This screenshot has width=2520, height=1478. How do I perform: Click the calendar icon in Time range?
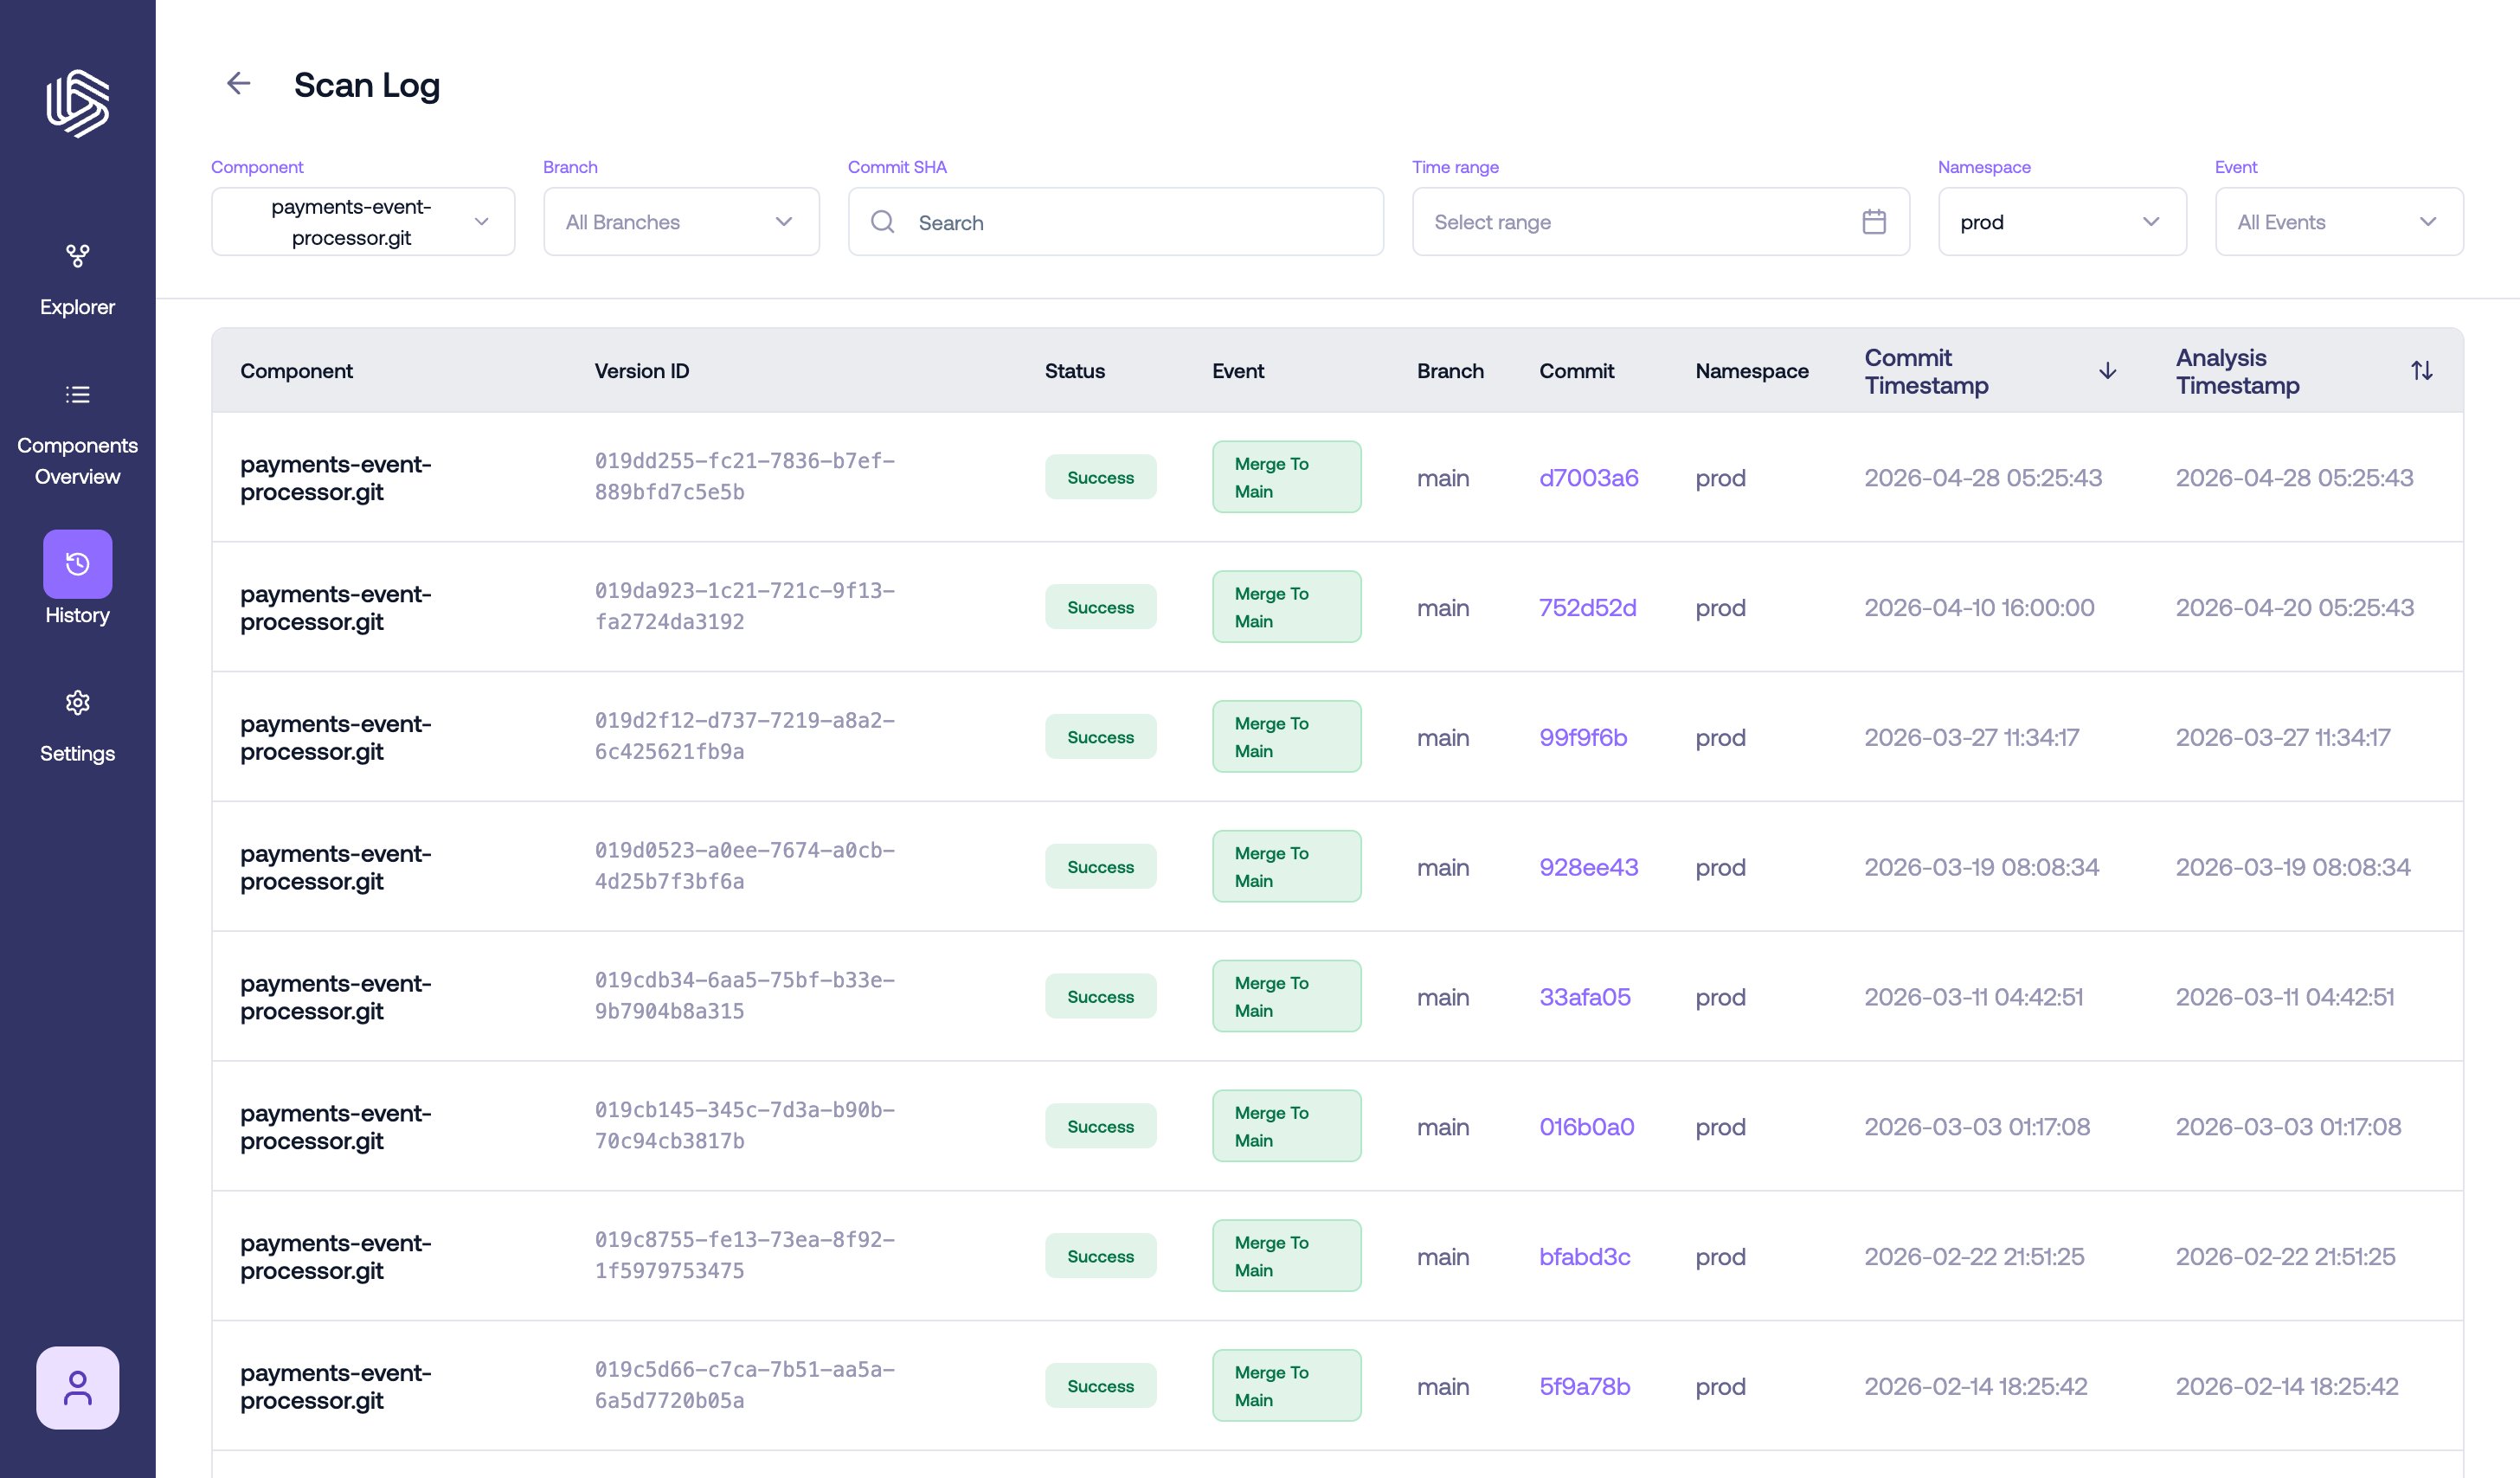pos(1874,222)
